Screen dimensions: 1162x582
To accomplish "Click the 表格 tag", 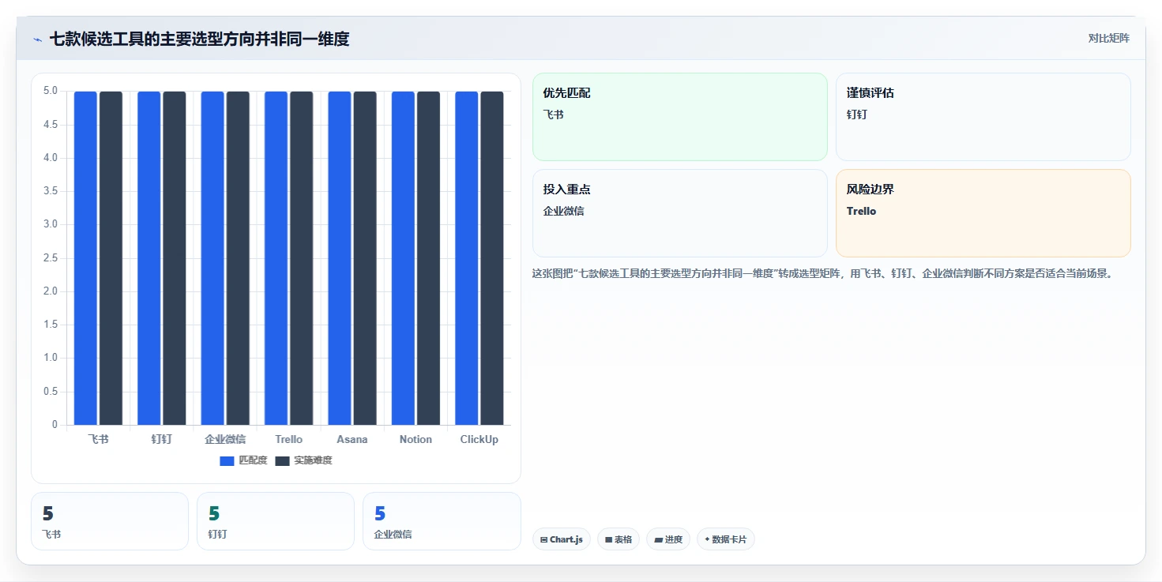I will point(619,539).
